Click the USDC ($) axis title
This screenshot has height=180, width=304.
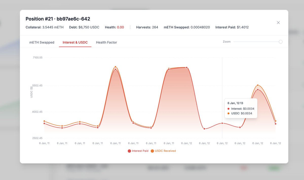[32, 92]
